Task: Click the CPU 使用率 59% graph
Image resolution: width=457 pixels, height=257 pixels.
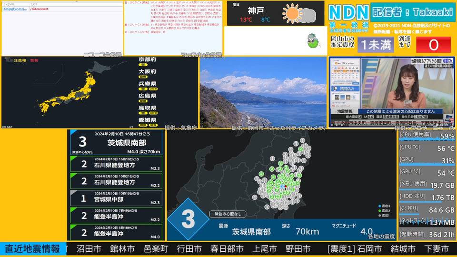Action: coord(427,136)
